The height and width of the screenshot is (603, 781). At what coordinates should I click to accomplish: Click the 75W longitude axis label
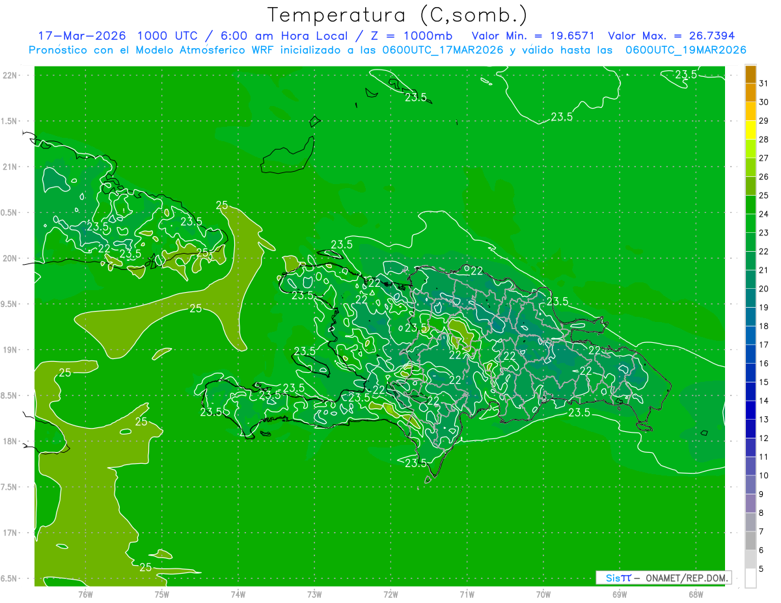coord(162,594)
